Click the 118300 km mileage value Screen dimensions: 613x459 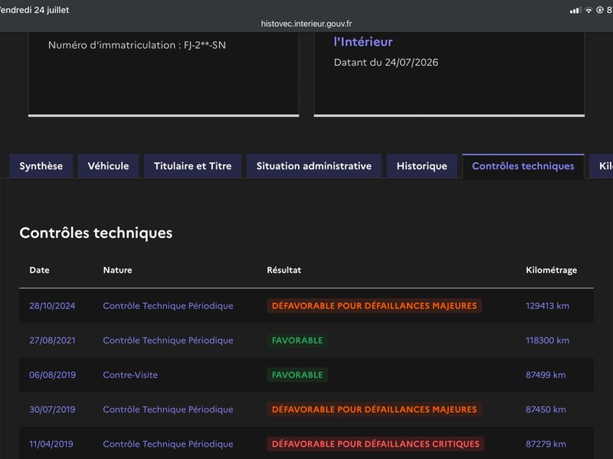547,340
